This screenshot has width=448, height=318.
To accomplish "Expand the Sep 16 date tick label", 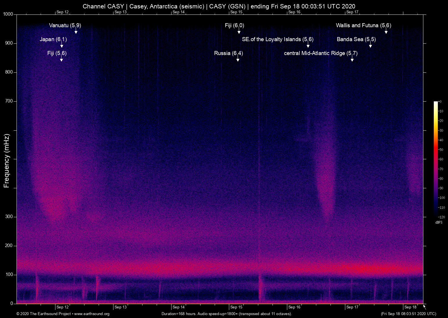I will point(295,307).
